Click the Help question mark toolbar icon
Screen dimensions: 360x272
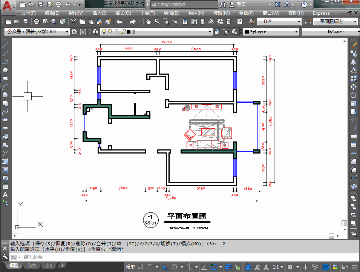[239, 22]
